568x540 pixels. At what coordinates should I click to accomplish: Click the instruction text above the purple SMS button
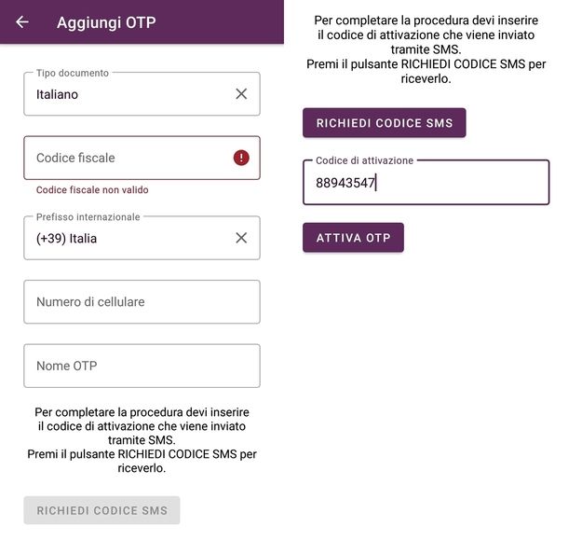(x=426, y=49)
